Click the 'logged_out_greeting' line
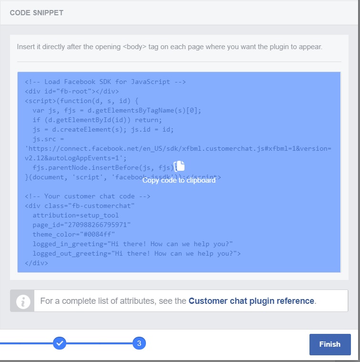360x362 pixels. coord(137,253)
